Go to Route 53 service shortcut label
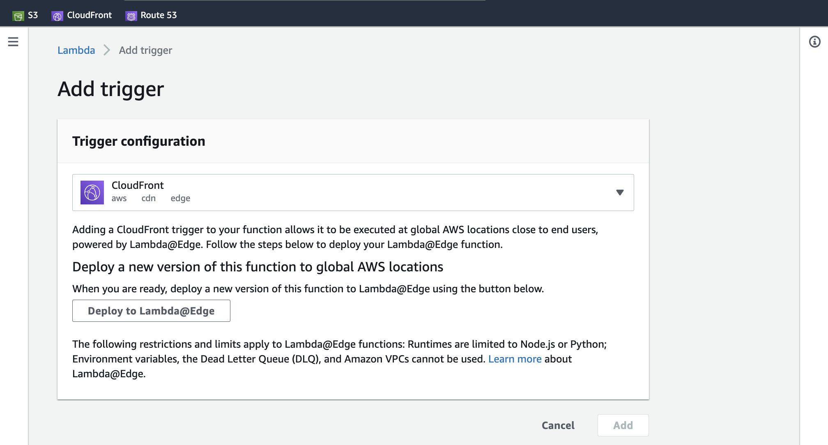 [159, 15]
